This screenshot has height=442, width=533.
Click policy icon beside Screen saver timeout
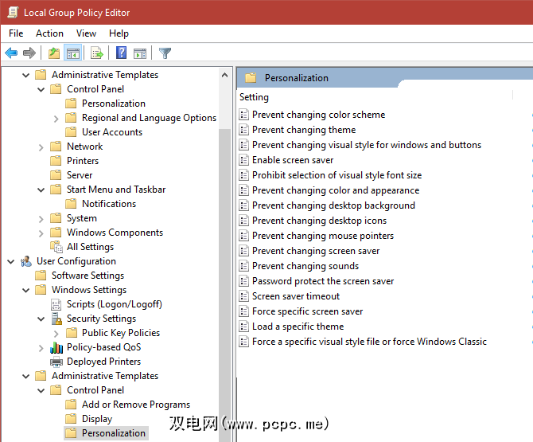pyautogui.click(x=243, y=296)
